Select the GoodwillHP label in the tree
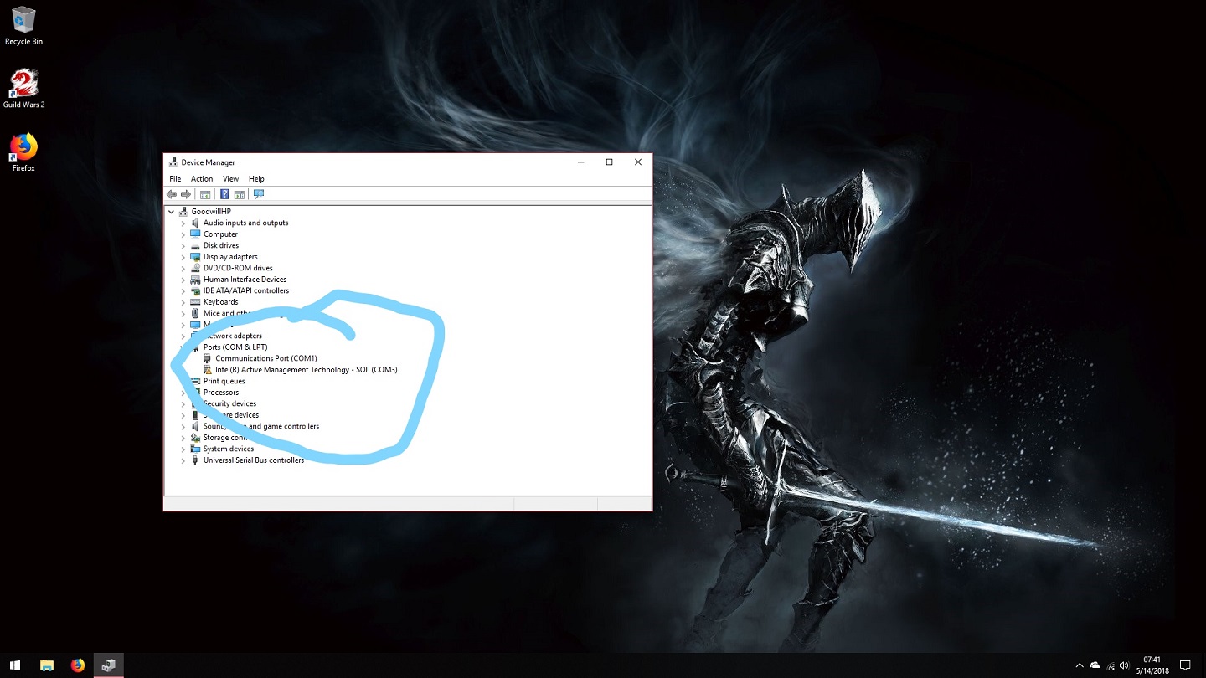1206x678 pixels. tap(210, 212)
